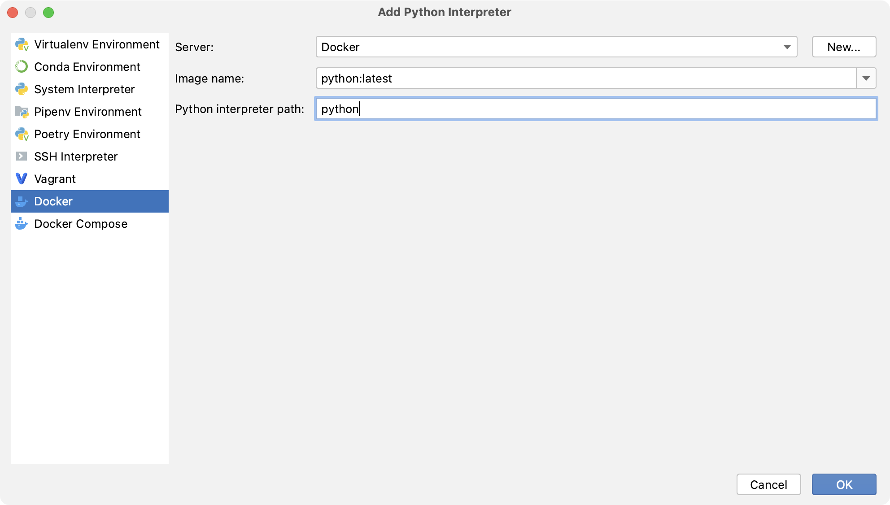Select the Vagrant icon
This screenshot has height=505, width=890.
tap(22, 178)
